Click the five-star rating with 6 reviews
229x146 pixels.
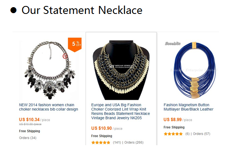(173, 134)
